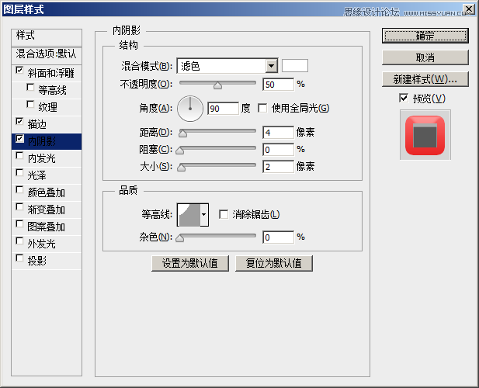The height and width of the screenshot is (388, 479).
Task: Click 新建样式(W)... button
Action: [425, 79]
